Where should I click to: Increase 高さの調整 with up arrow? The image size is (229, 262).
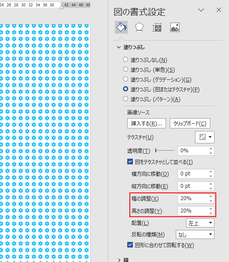[211, 209]
